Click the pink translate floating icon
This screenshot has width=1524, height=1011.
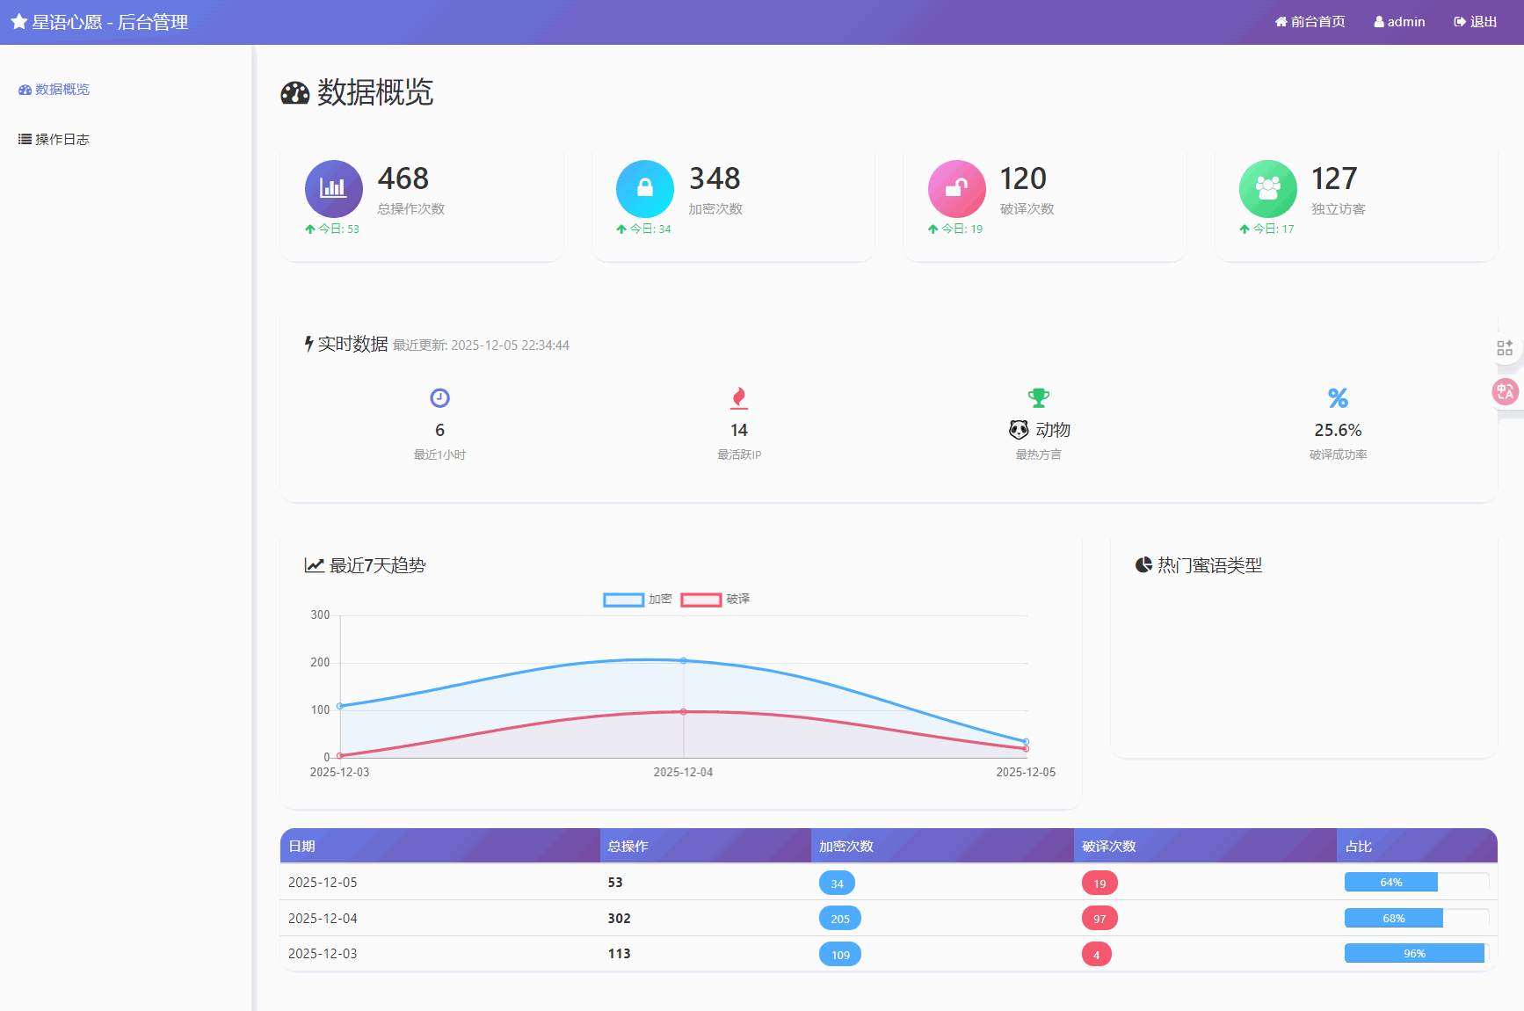(x=1505, y=391)
